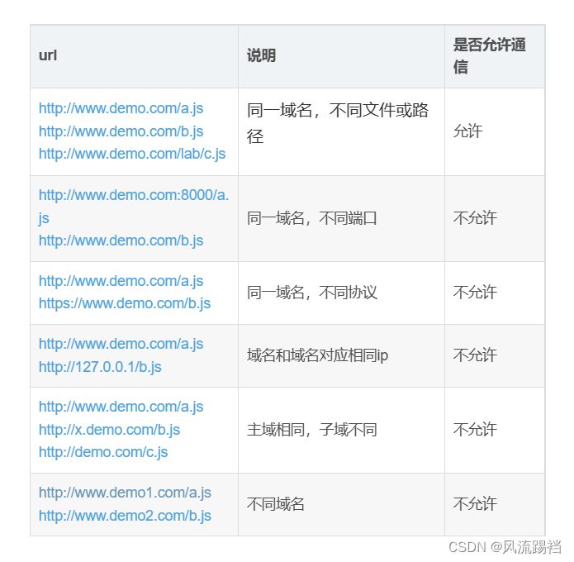574x562 pixels.
Task: Select the text '同一域名，不同协议'
Action: coord(312,293)
